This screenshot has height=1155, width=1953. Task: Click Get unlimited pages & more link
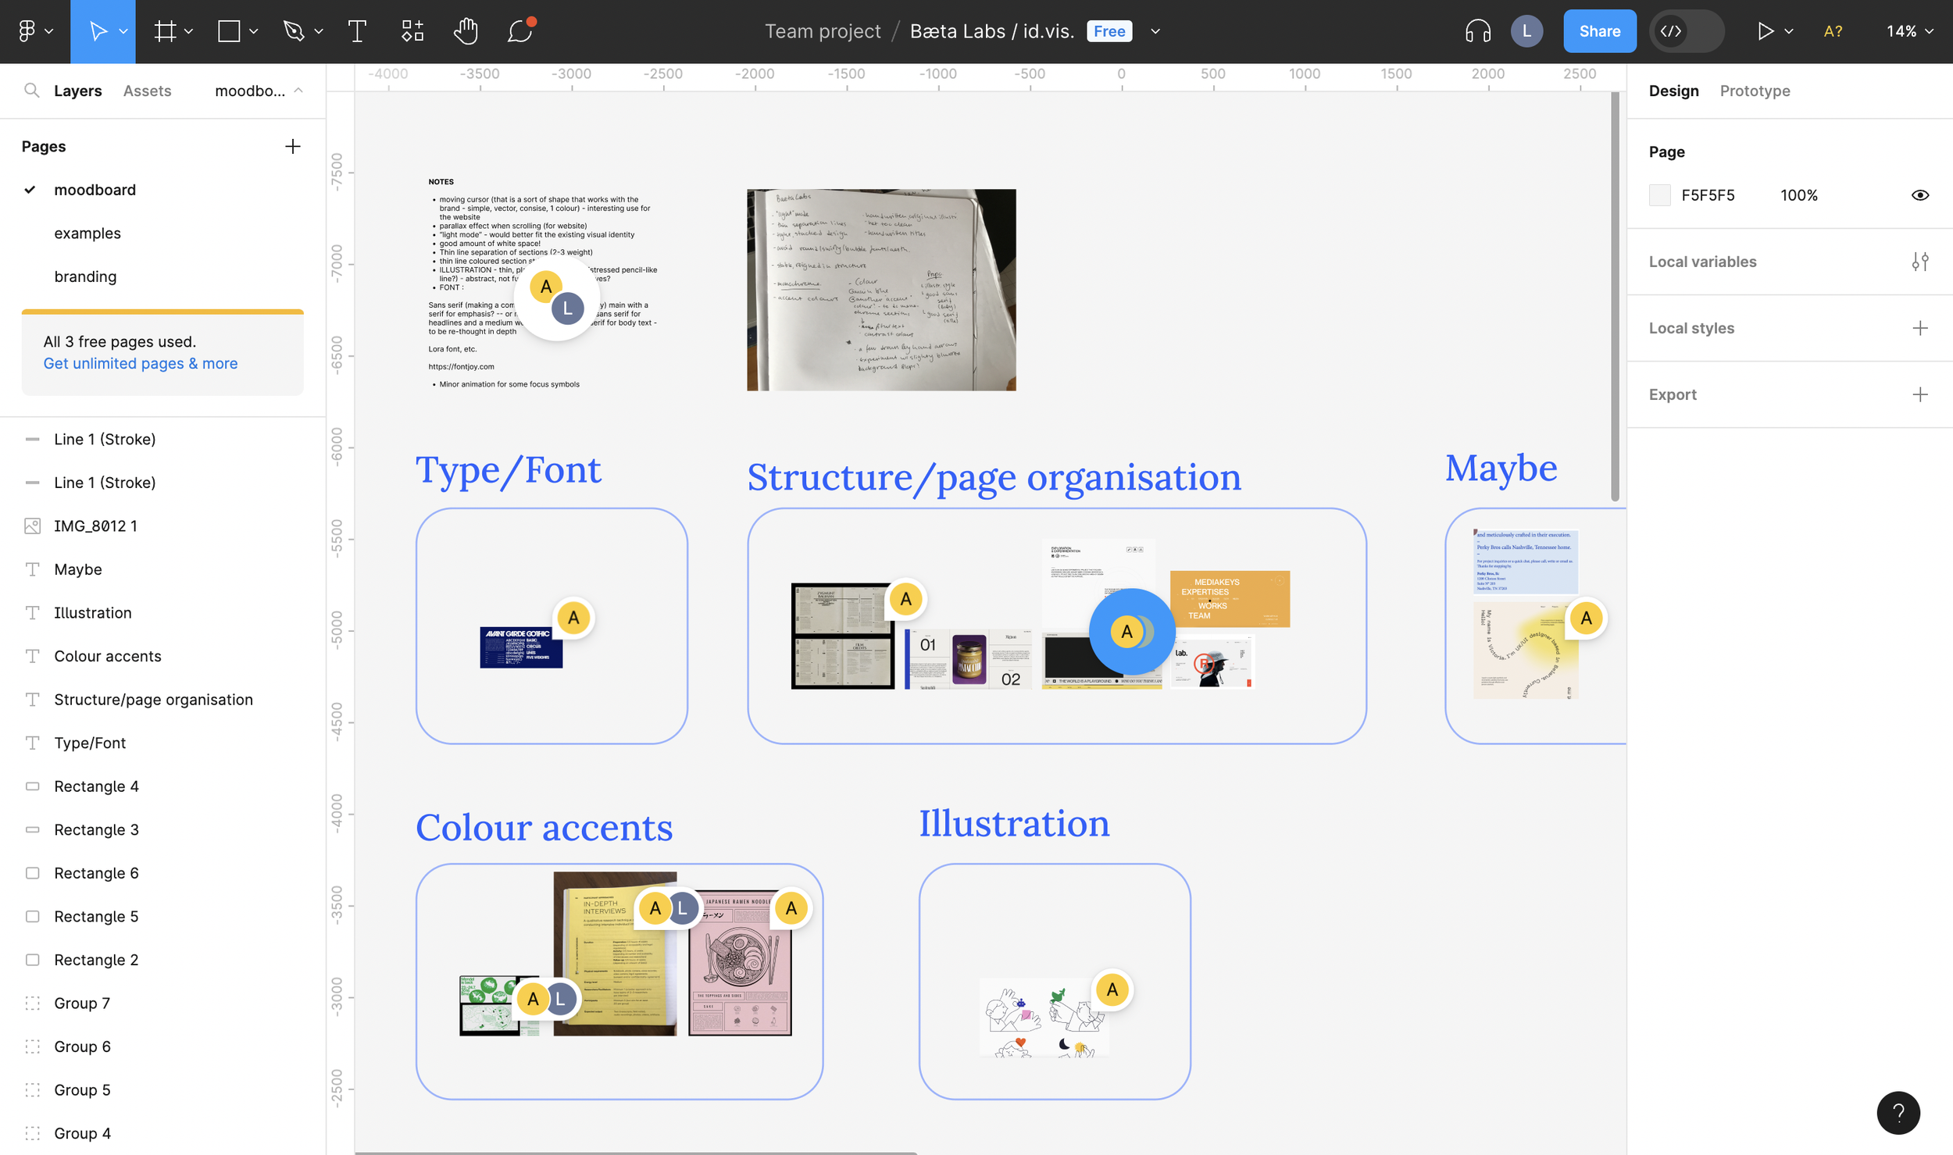click(x=140, y=363)
